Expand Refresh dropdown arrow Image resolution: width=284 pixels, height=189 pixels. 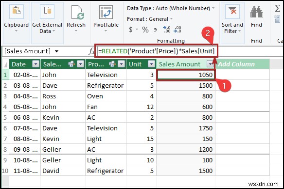click(76, 31)
